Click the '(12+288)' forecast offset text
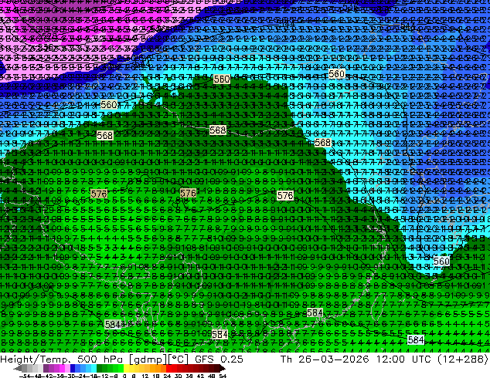The image size is (490, 378). (464, 359)
